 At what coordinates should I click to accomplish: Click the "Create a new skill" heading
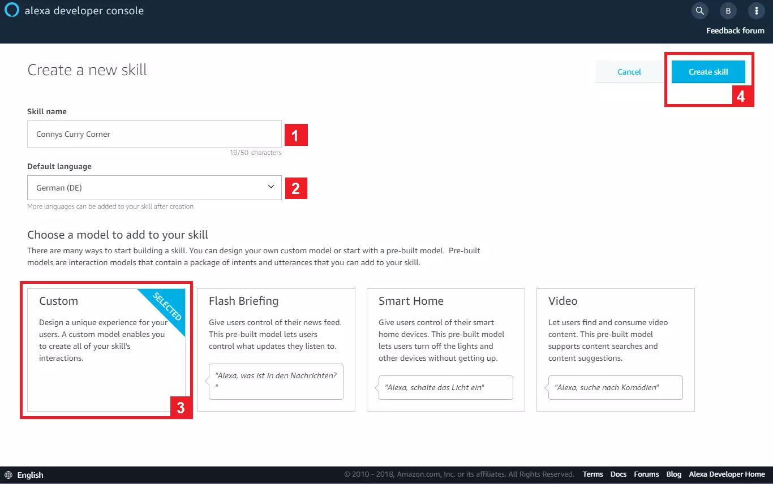coord(87,70)
